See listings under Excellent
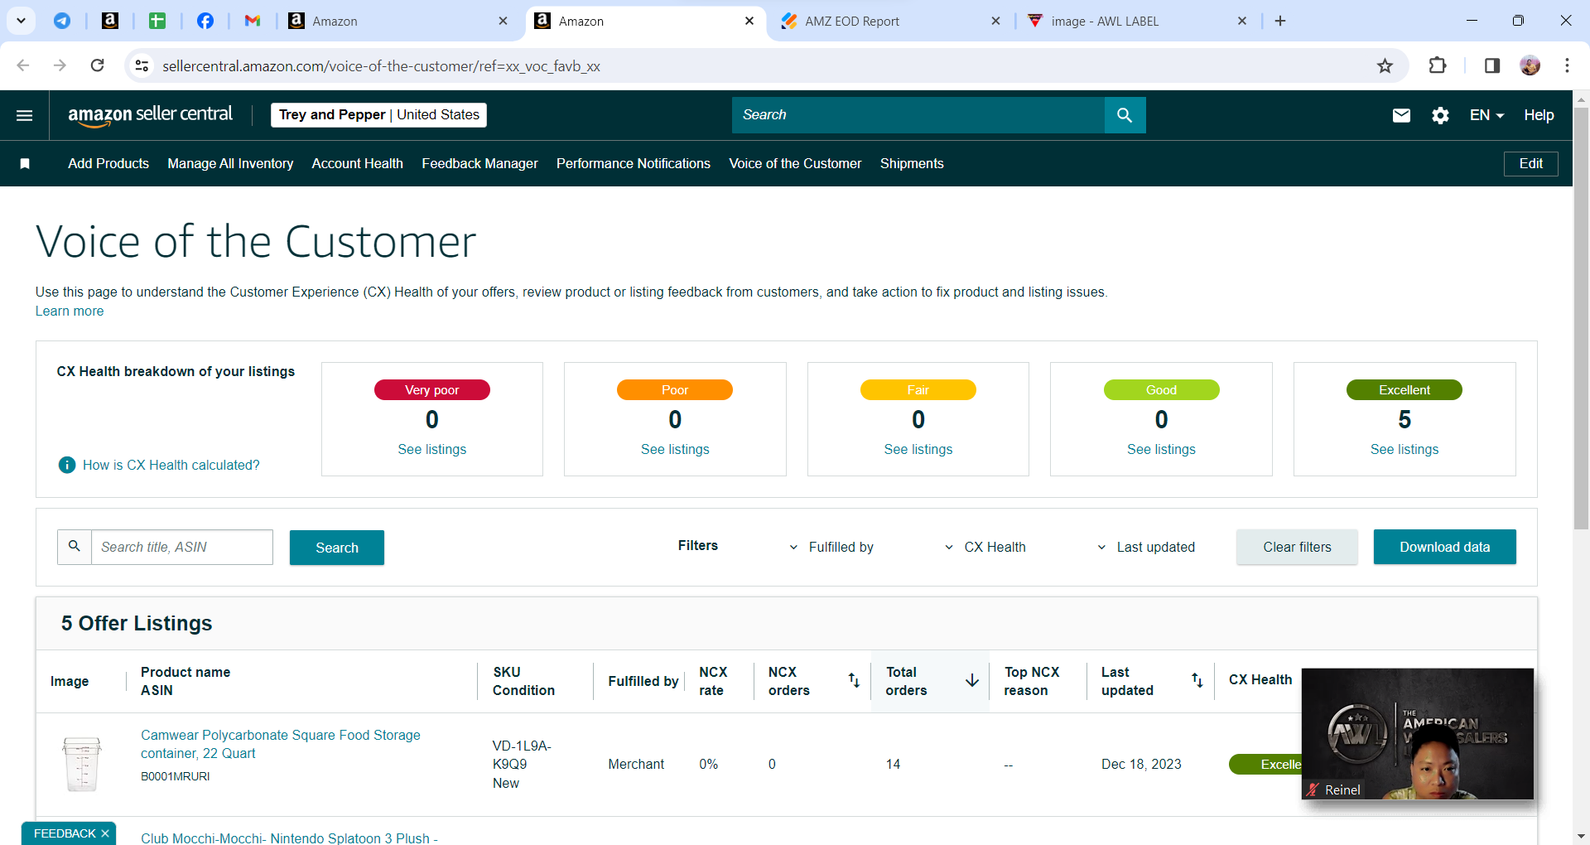1590x845 pixels. point(1404,450)
